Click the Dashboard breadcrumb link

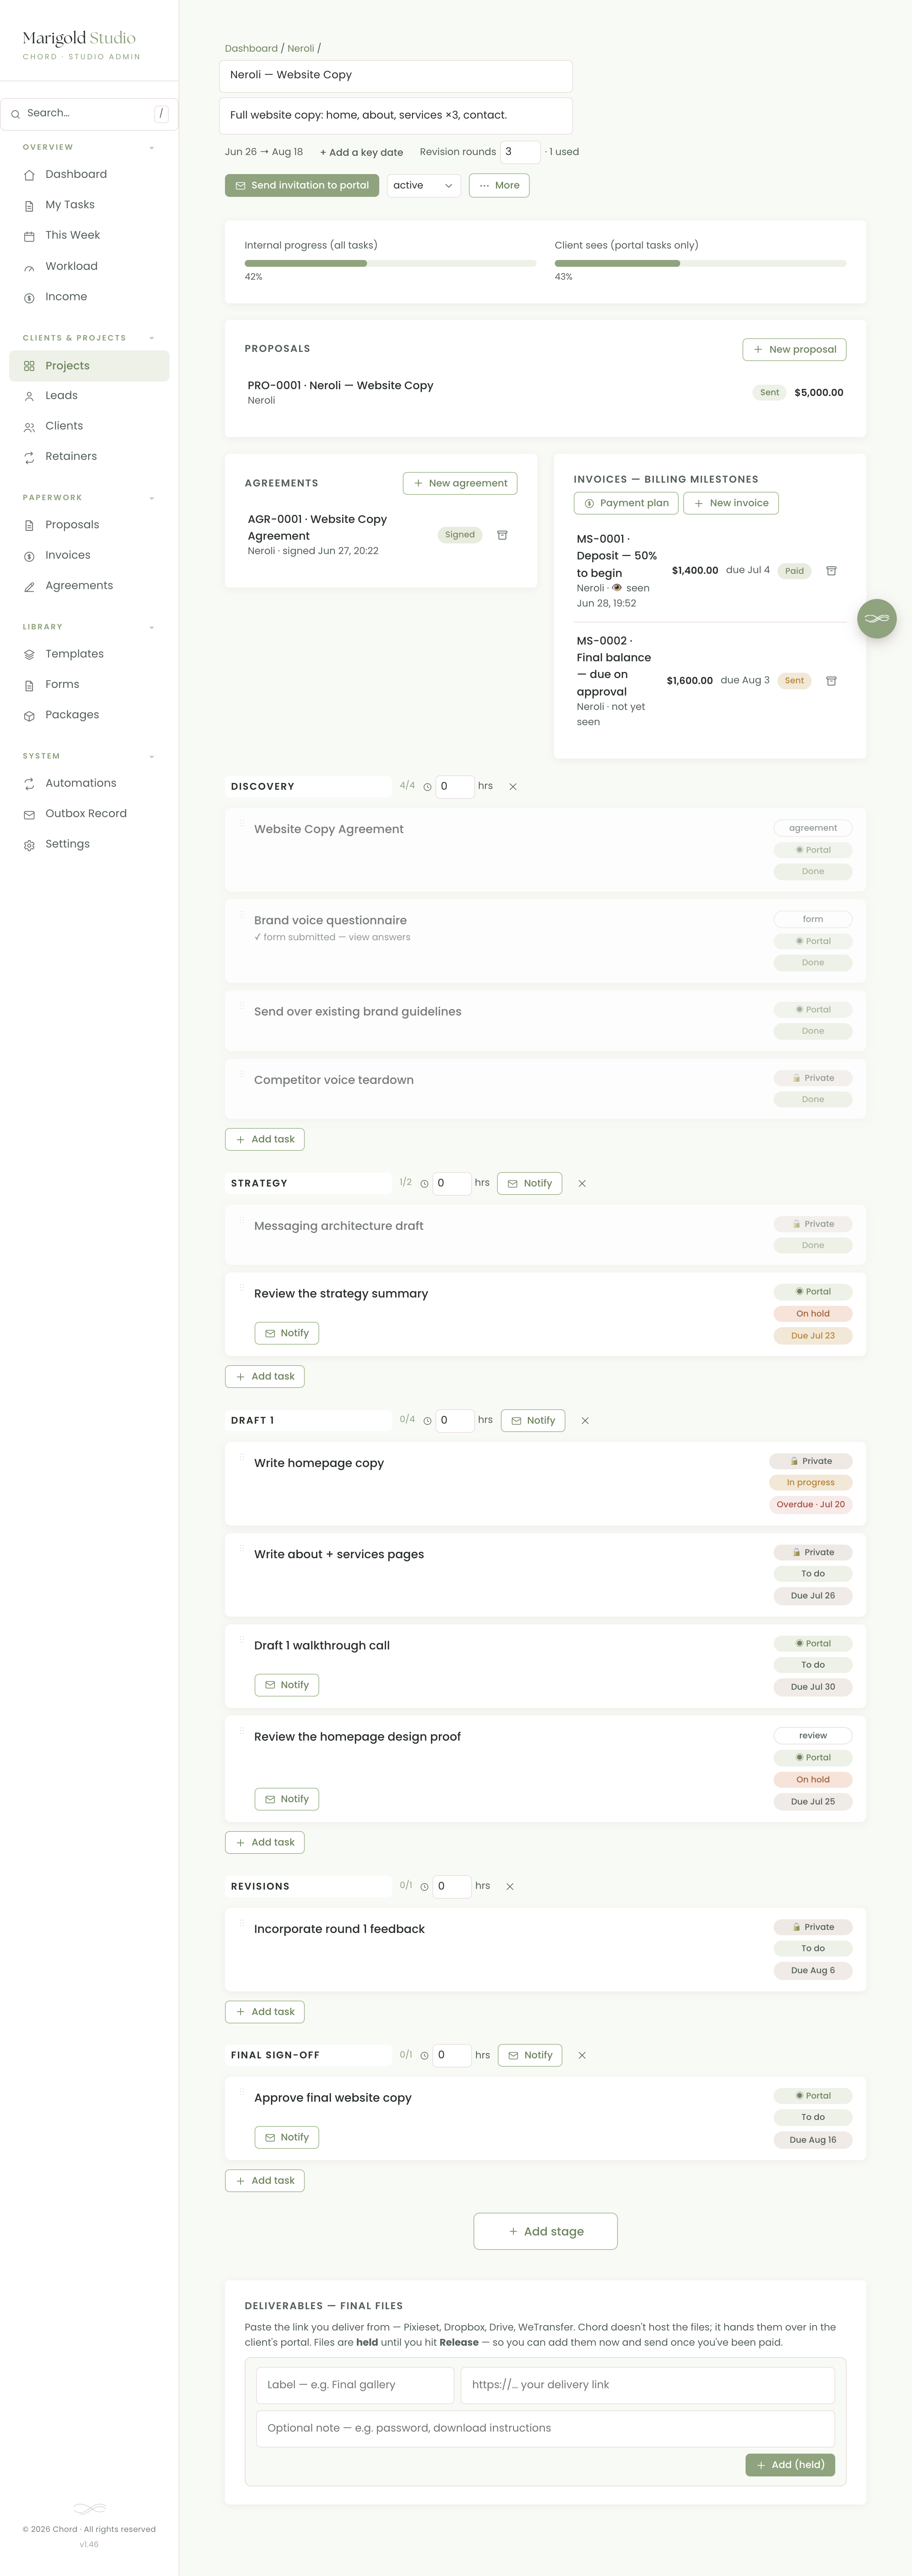pyautogui.click(x=251, y=48)
